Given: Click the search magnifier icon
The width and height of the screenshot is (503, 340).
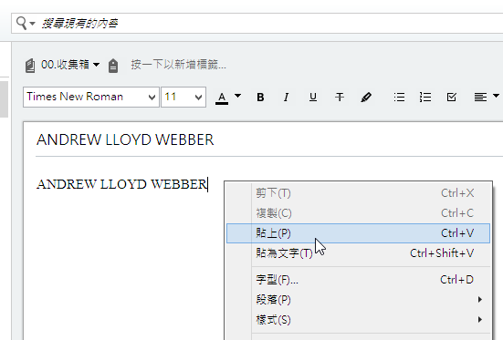Looking at the screenshot, I should pyautogui.click(x=22, y=23).
